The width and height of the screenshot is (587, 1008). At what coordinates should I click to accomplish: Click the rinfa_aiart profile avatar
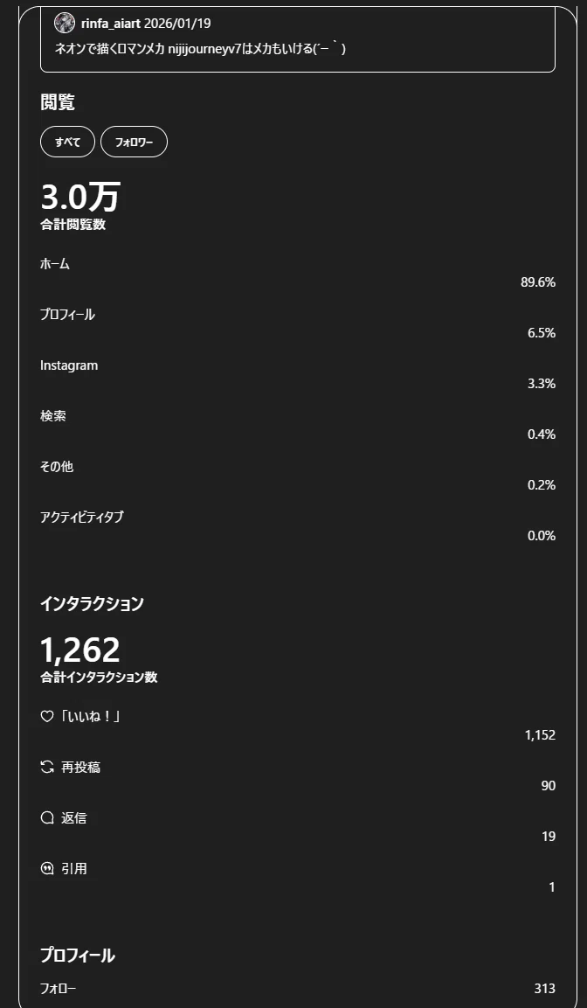click(65, 23)
